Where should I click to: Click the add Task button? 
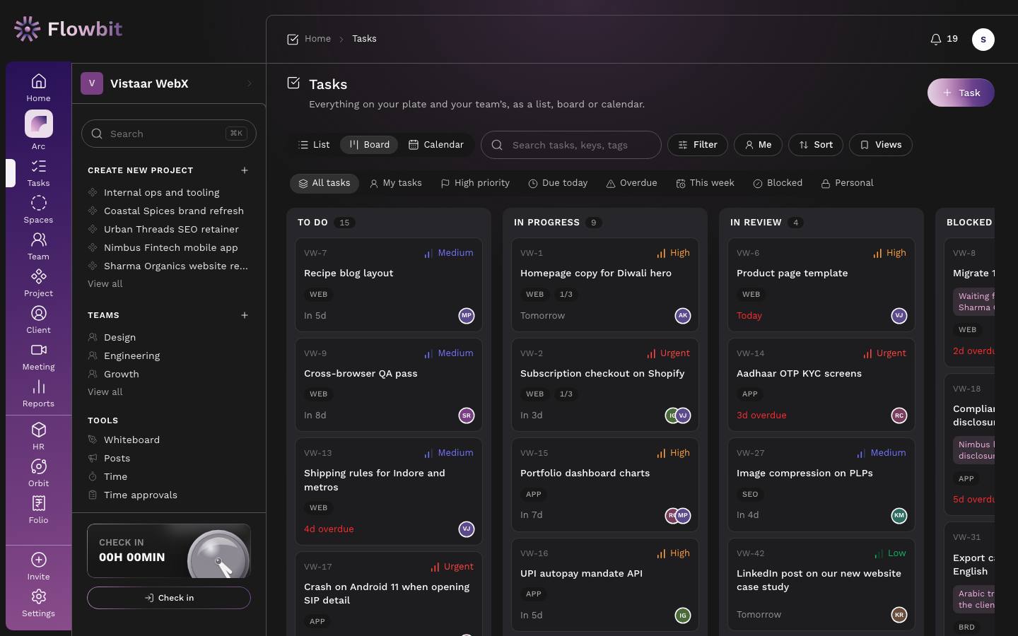pyautogui.click(x=961, y=93)
